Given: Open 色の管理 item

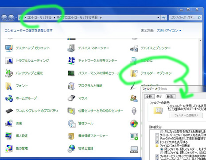Looking at the screenshot, I should coord(16,148).
